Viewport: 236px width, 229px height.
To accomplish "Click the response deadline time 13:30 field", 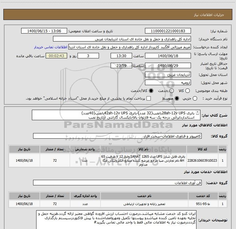I will (x=121, y=56).
